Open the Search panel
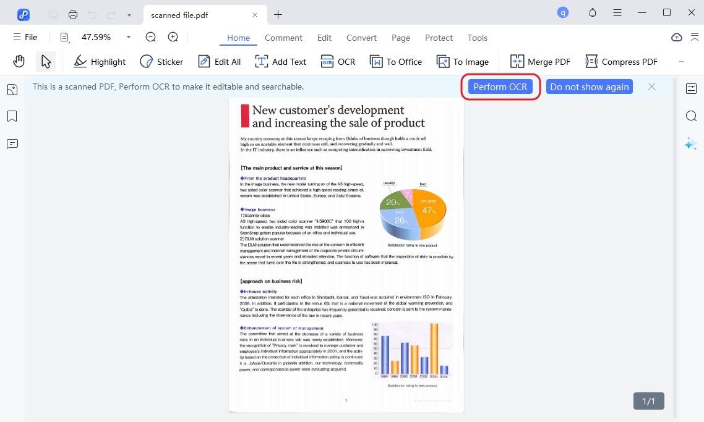 click(x=690, y=116)
